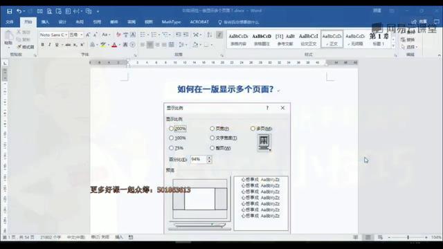443x249 pixels.
Task: Click the 共享 (Share) button
Action: [x=419, y=21]
